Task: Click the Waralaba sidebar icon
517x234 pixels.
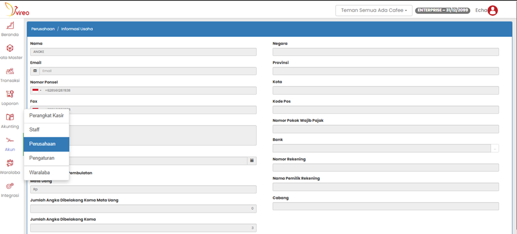Action: click(x=10, y=164)
